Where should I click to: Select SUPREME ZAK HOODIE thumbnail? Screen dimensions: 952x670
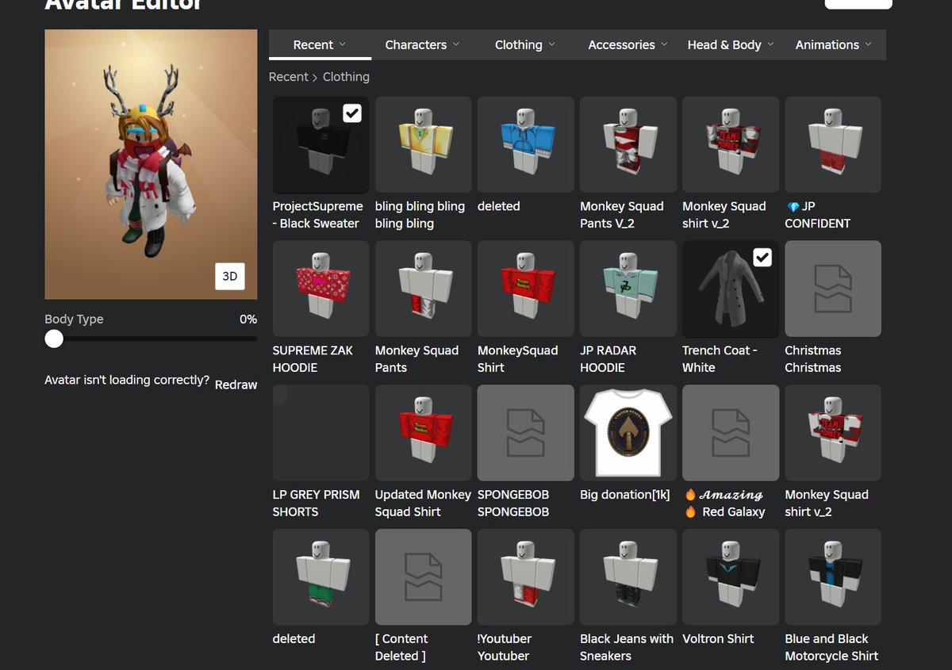point(321,289)
